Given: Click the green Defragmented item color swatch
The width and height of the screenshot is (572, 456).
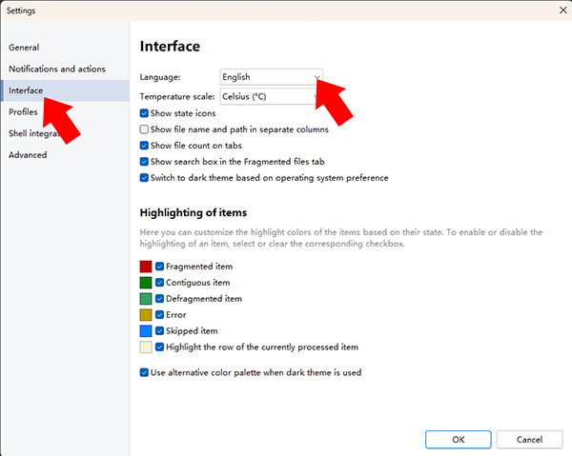Looking at the screenshot, I should 146,299.
